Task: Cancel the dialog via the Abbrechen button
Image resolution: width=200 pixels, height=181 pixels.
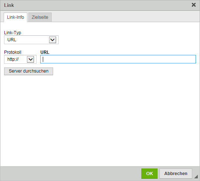Action: point(176,174)
